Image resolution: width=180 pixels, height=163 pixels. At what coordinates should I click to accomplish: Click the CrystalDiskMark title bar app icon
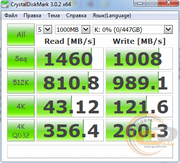tap(5, 4)
